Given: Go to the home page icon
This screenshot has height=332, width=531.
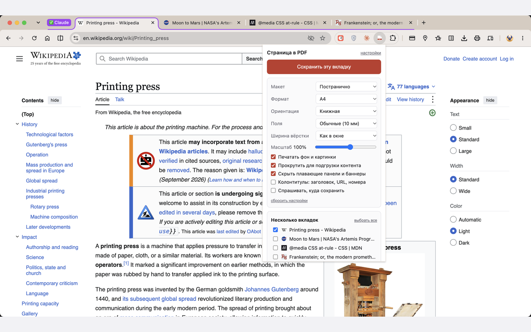Looking at the screenshot, I should pos(47,38).
